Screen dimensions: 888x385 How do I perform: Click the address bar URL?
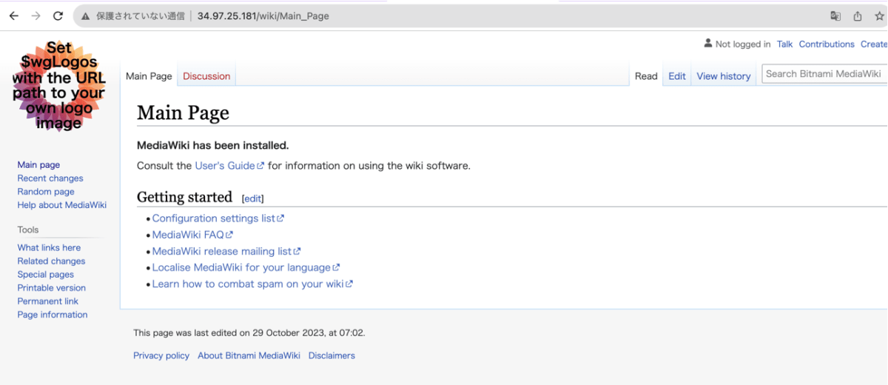[x=263, y=16]
